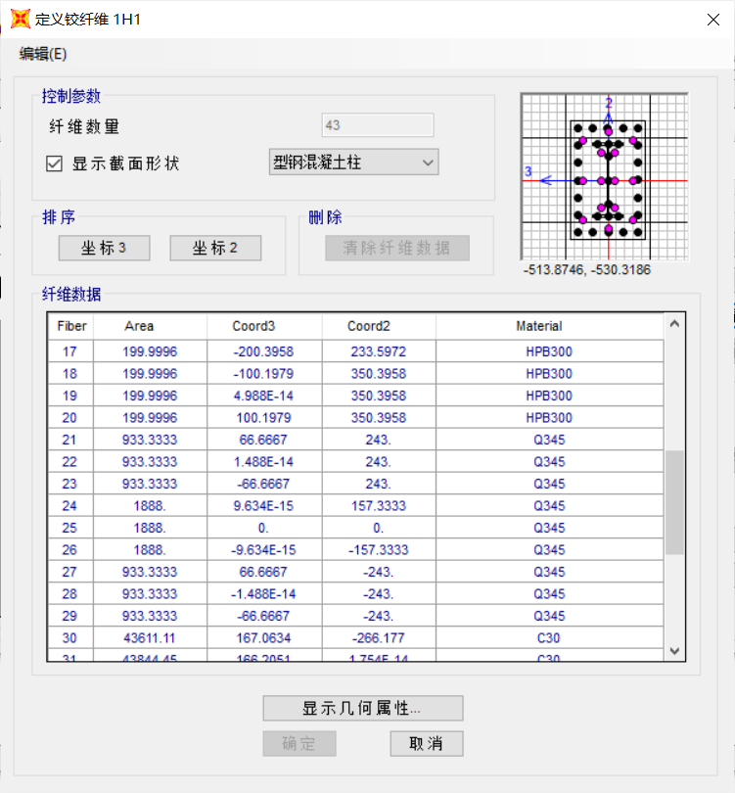
Task: Select fiber row number 23
Action: [70, 484]
